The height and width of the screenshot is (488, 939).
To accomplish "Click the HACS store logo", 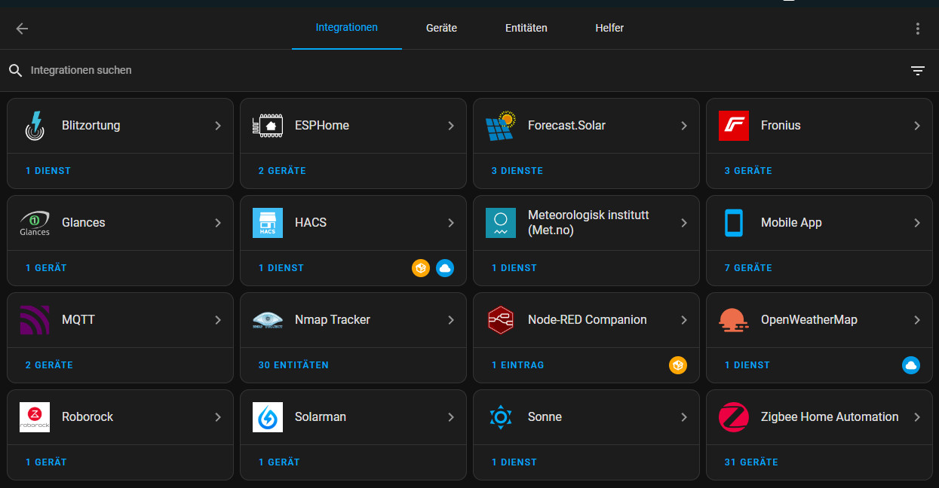I will click(x=267, y=223).
